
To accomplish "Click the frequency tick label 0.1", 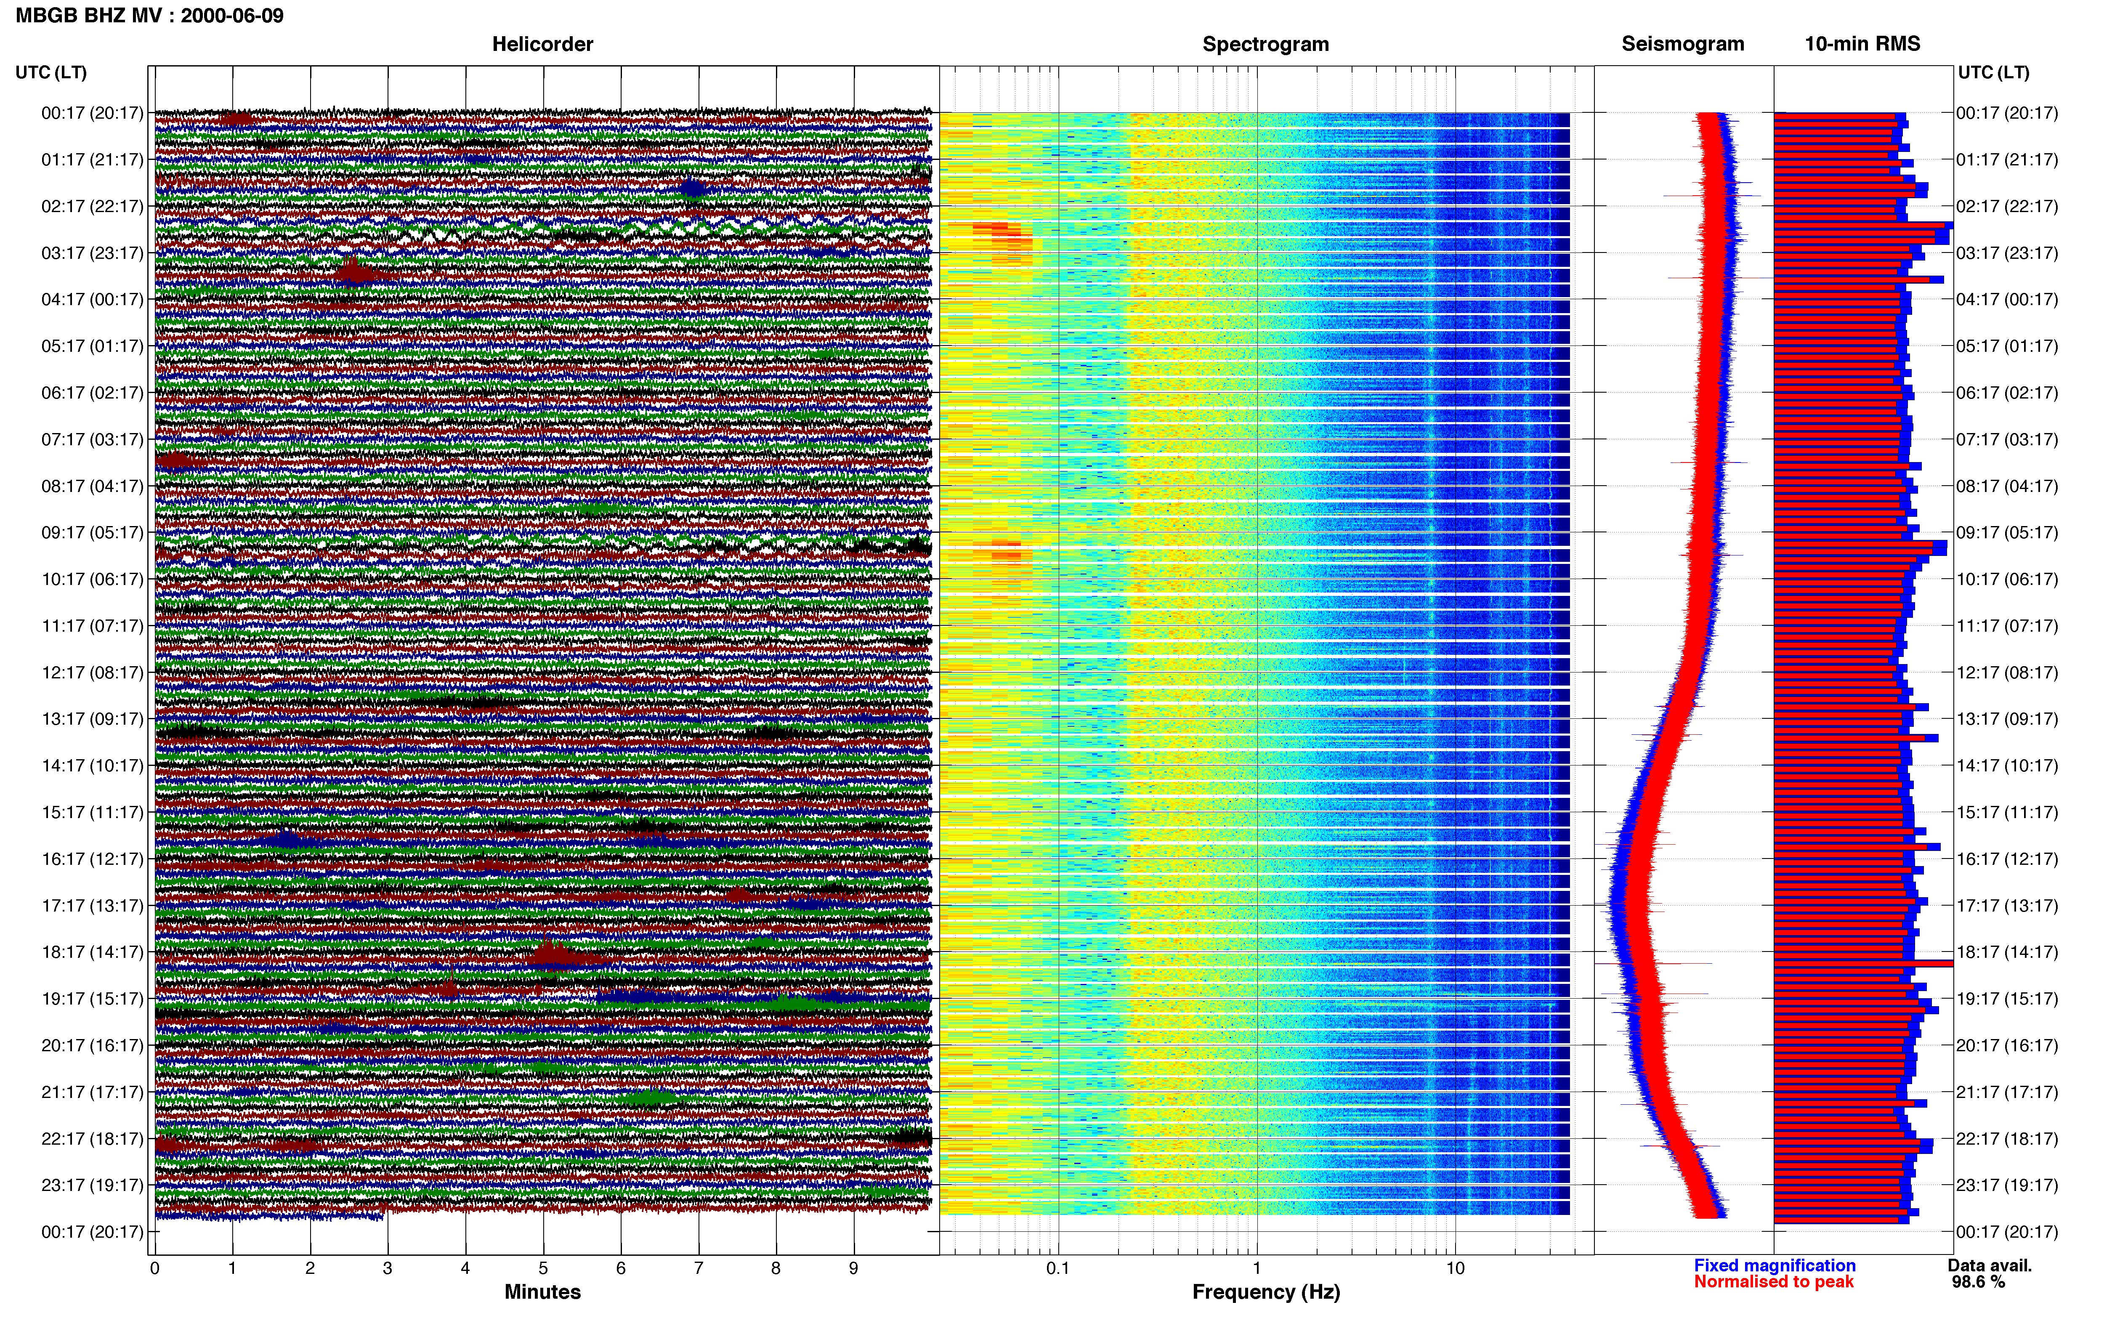I will pyautogui.click(x=1058, y=1268).
